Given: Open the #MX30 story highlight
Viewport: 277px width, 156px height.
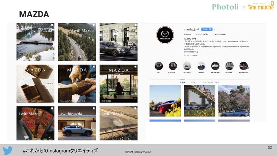Looking at the screenshot, I should point(201,66).
